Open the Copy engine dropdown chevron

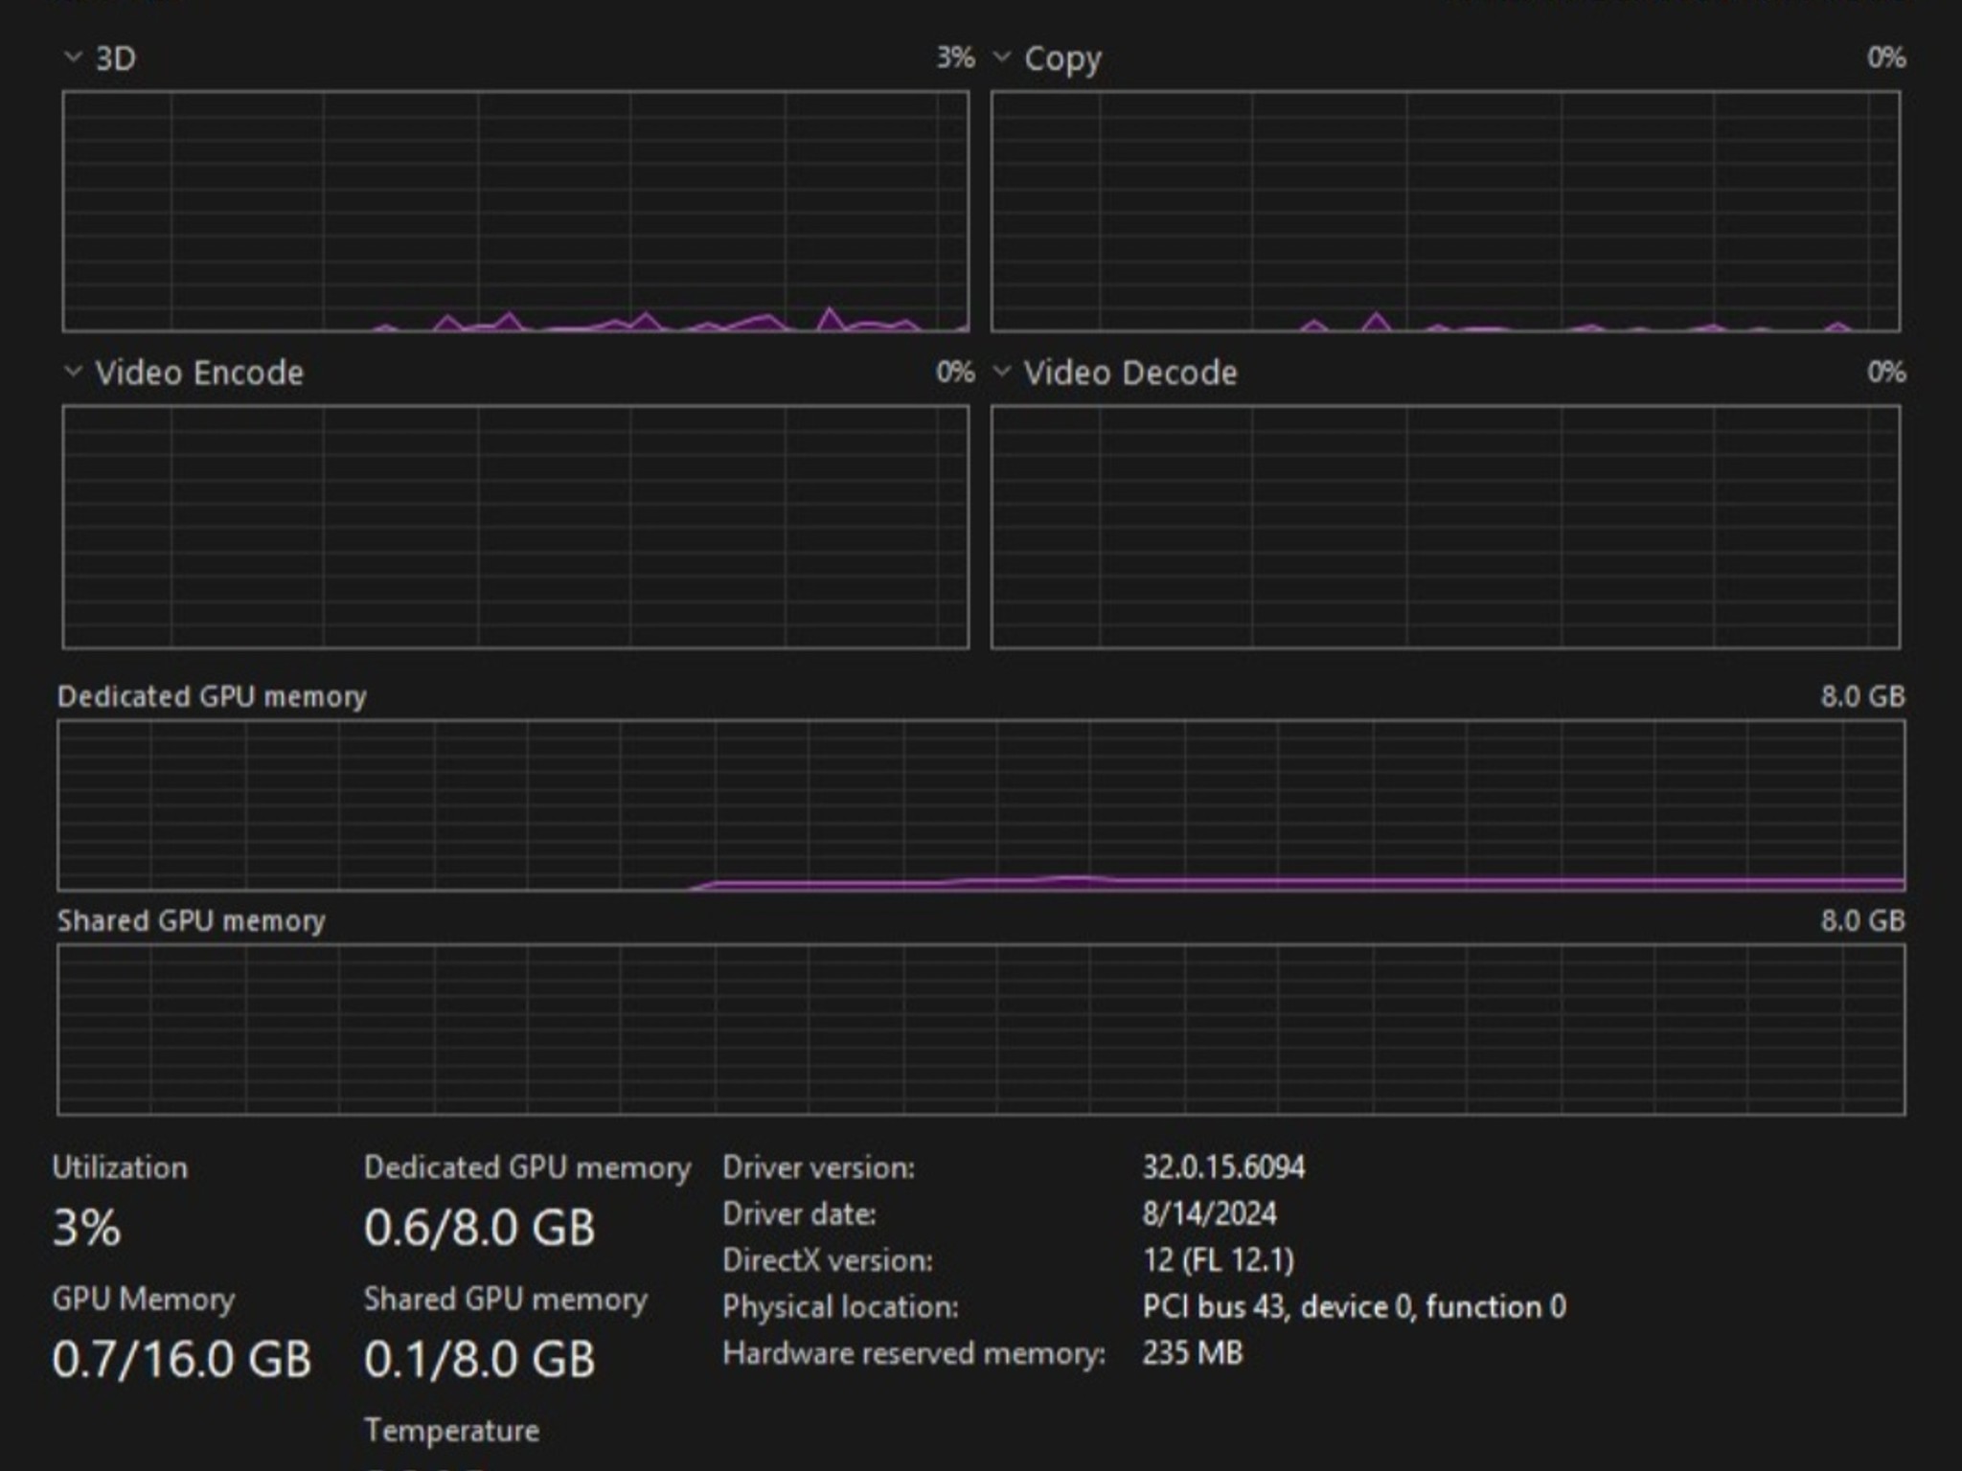[1002, 57]
